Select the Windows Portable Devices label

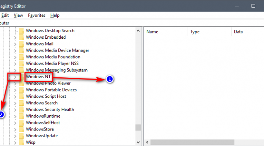(51, 90)
